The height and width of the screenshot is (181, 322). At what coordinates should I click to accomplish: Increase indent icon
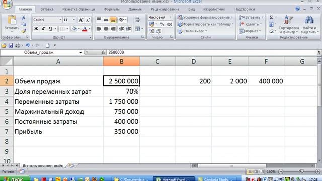coord(129,29)
